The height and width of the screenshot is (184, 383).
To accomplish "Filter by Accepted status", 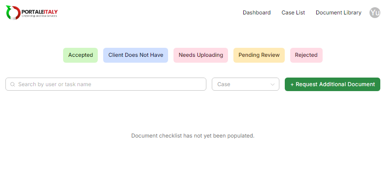I will click(x=80, y=55).
